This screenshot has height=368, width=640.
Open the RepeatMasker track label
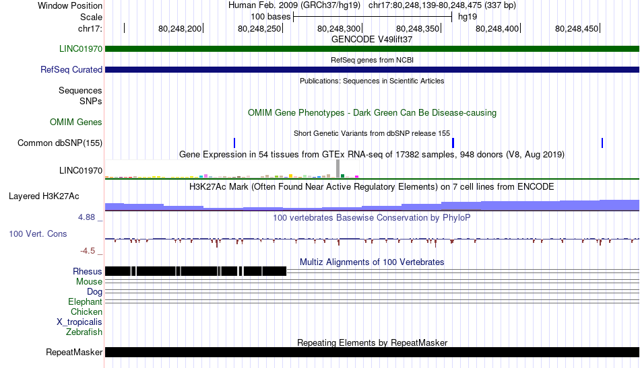pyautogui.click(x=74, y=353)
